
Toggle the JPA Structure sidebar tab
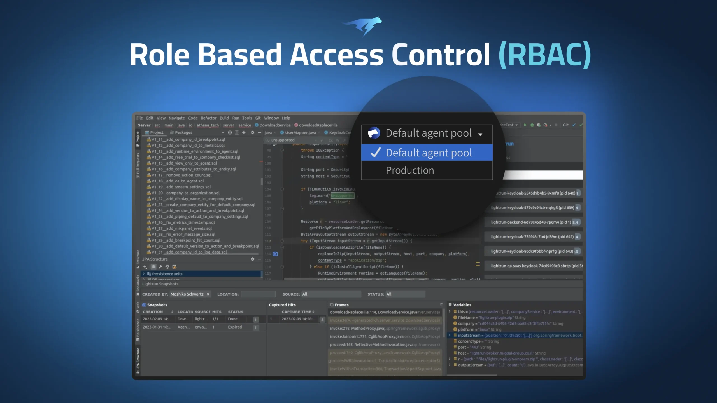tap(138, 359)
